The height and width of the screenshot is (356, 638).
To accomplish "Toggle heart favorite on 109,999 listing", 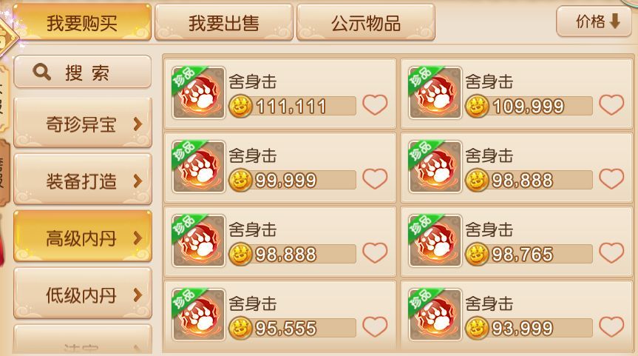I will click(x=611, y=104).
